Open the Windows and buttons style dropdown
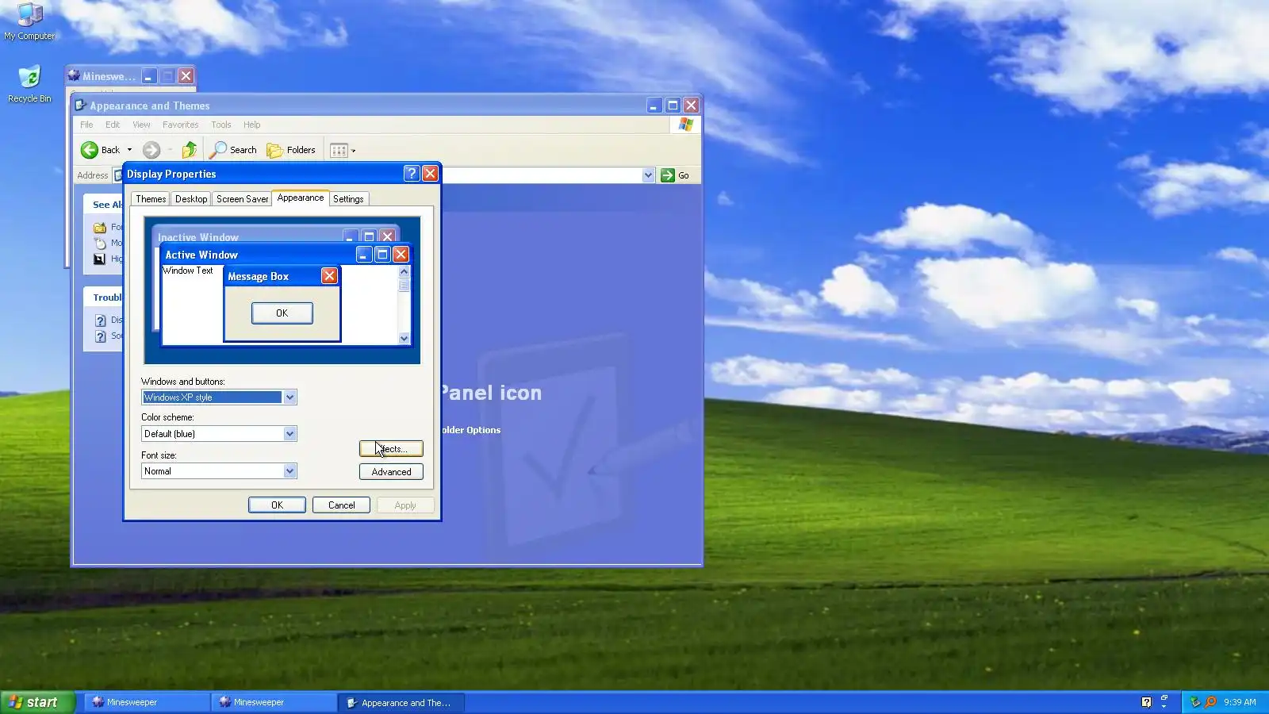Screen dimensions: 1269x714 coord(290,397)
